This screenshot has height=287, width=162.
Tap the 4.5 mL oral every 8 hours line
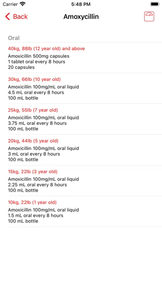pyautogui.click(x=36, y=92)
